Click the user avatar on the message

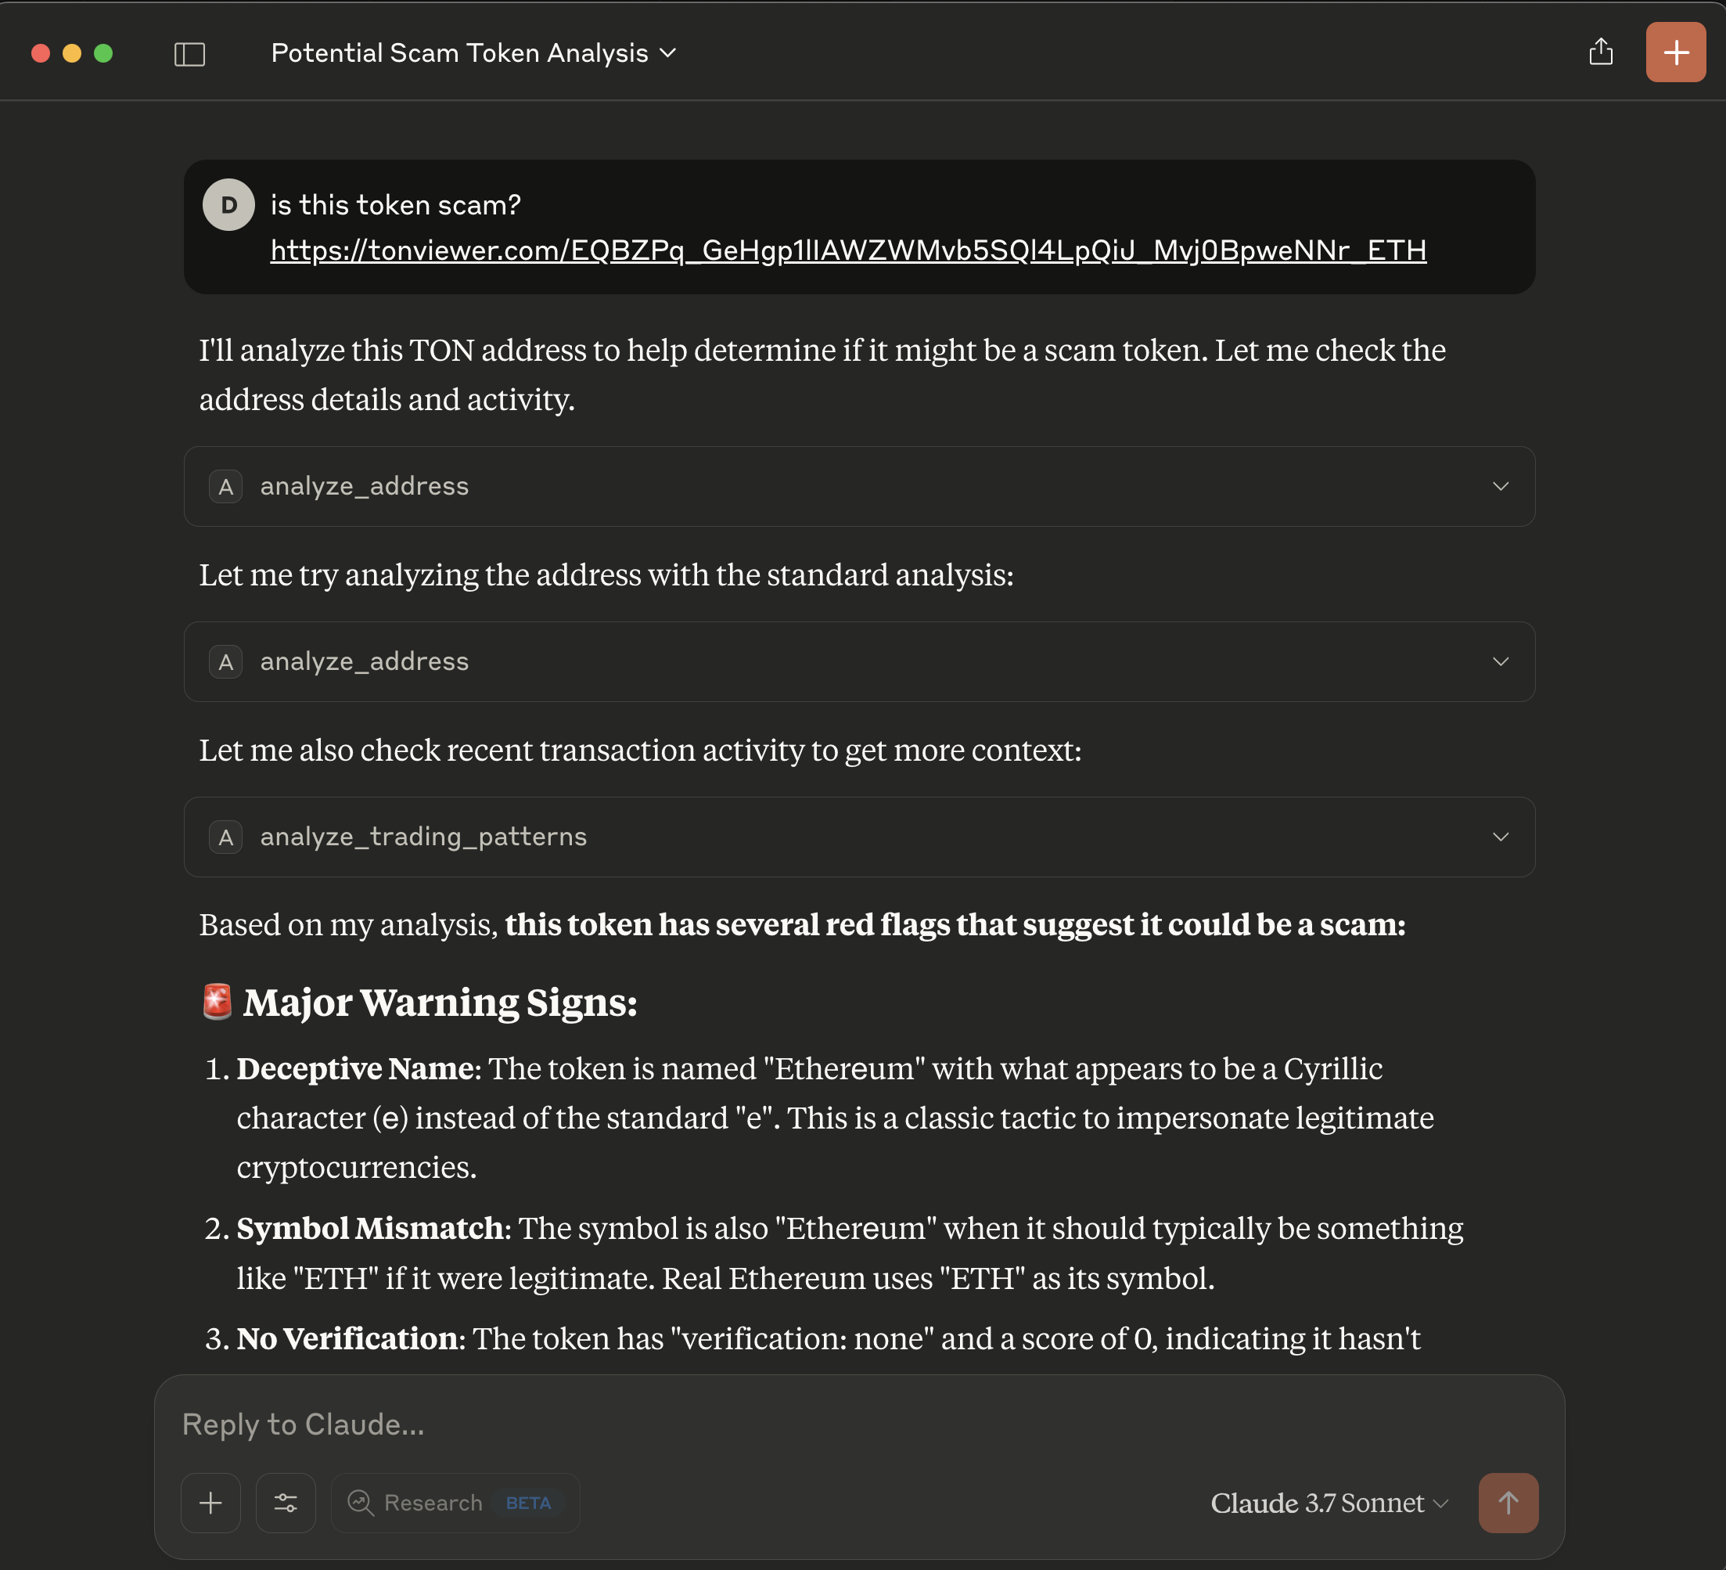[228, 203]
